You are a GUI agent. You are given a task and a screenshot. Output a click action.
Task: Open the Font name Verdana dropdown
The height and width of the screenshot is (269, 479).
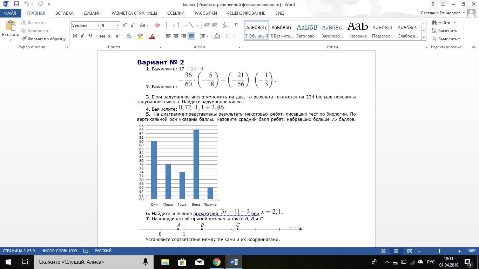coord(98,25)
